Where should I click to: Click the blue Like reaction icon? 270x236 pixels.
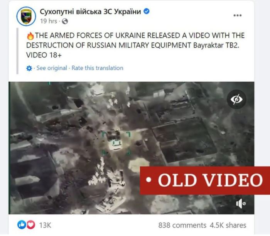22,225
